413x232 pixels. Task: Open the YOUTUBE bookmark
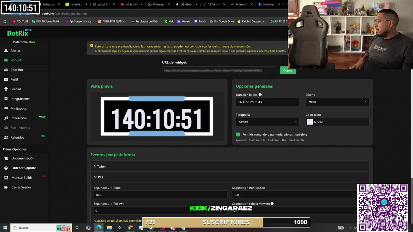point(20,21)
